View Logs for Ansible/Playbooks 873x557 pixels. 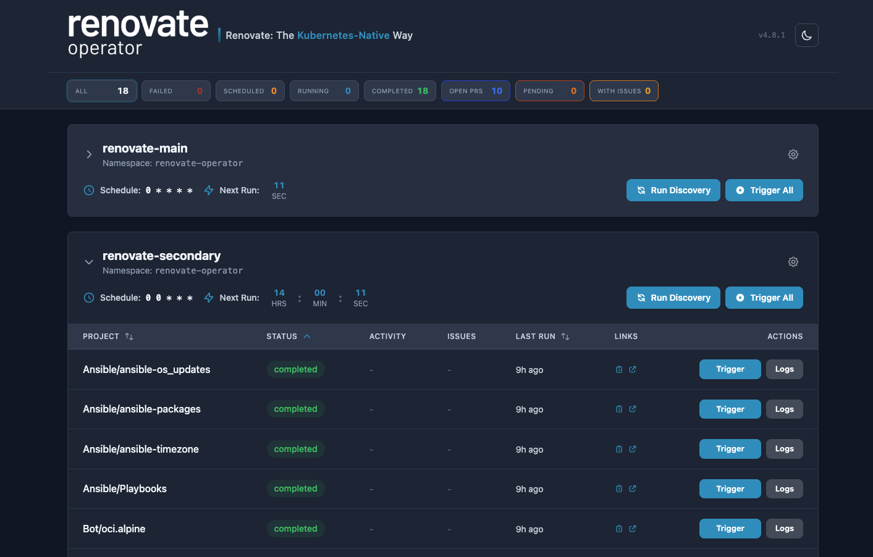click(x=785, y=489)
